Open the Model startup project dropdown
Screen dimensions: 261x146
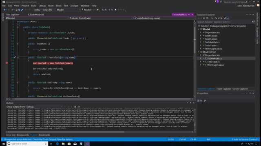[x=69, y=10]
